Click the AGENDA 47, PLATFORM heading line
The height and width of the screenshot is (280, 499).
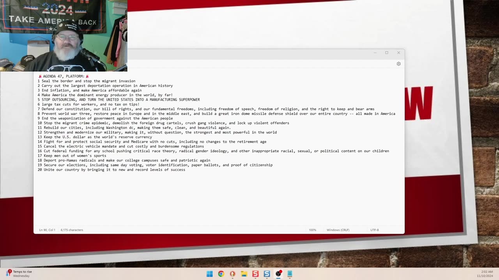coord(64,76)
